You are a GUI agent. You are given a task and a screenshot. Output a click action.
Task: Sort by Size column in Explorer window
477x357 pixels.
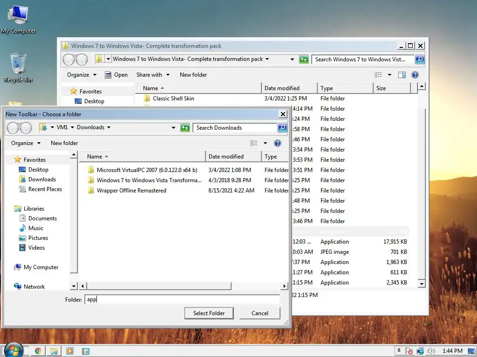(x=391, y=88)
